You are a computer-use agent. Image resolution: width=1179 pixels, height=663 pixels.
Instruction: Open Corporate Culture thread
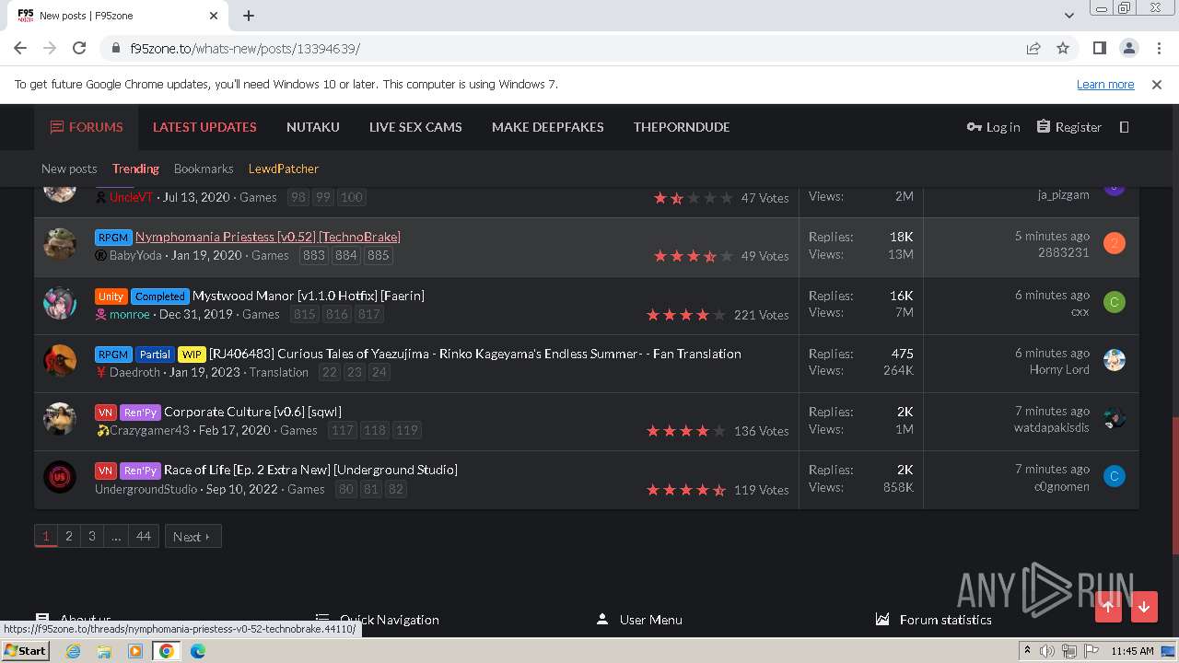252,412
